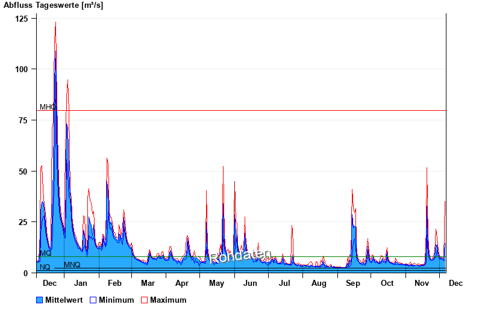Viewport: 482px width, 331px height.
Task: Select the Jan month axis label
Action: [x=80, y=283]
